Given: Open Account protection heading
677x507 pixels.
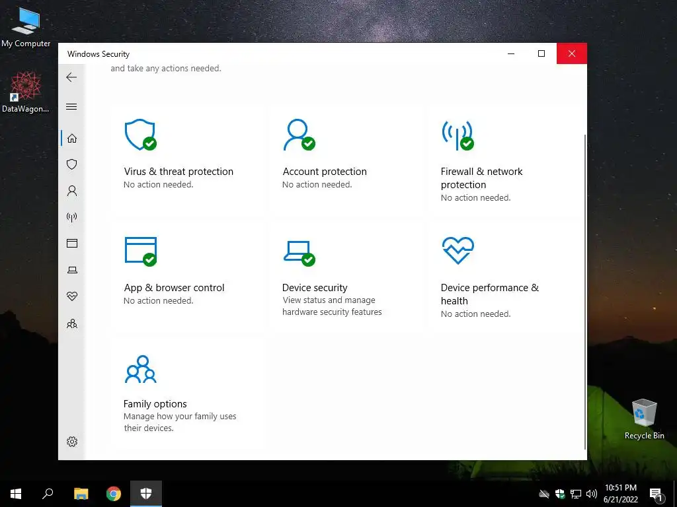Looking at the screenshot, I should coord(324,171).
